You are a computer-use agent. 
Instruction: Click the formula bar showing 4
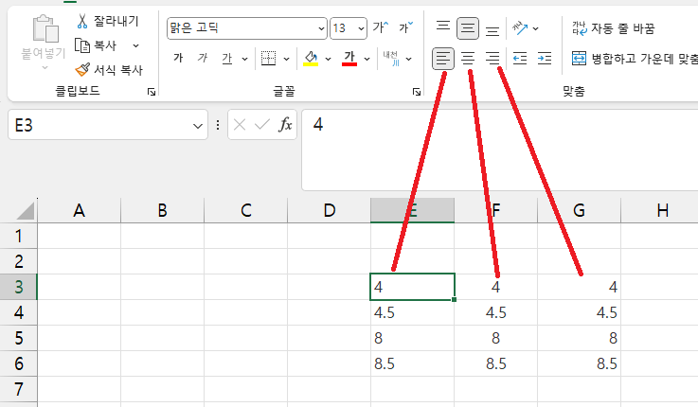pyautogui.click(x=499, y=150)
